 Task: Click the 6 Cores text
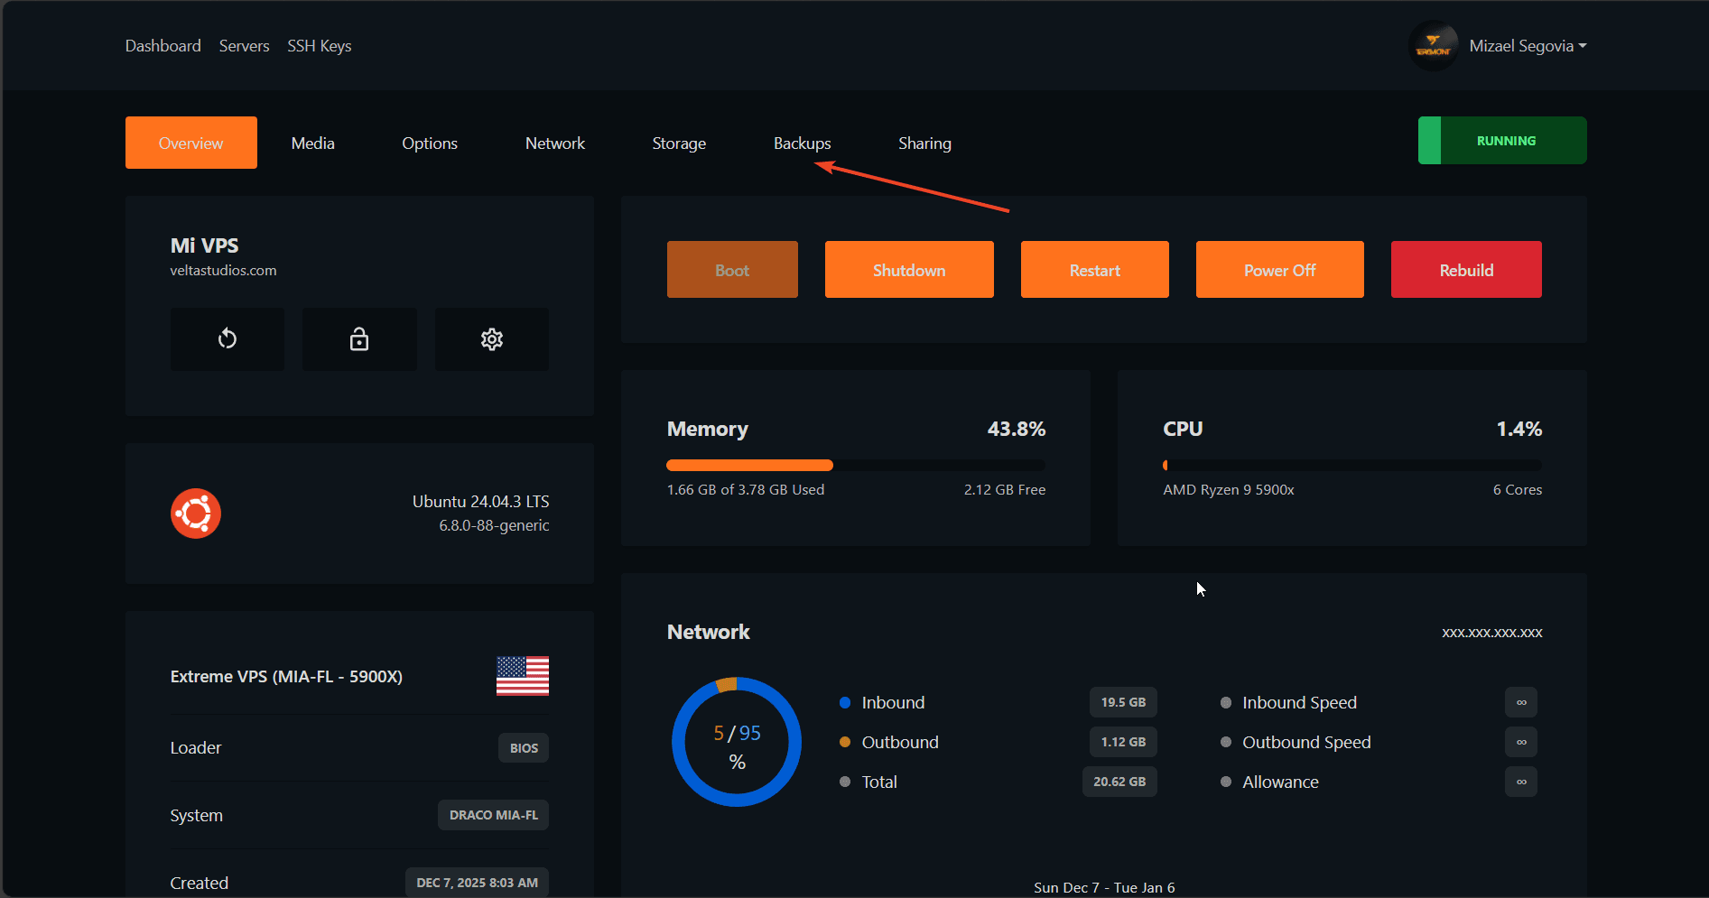pos(1518,490)
